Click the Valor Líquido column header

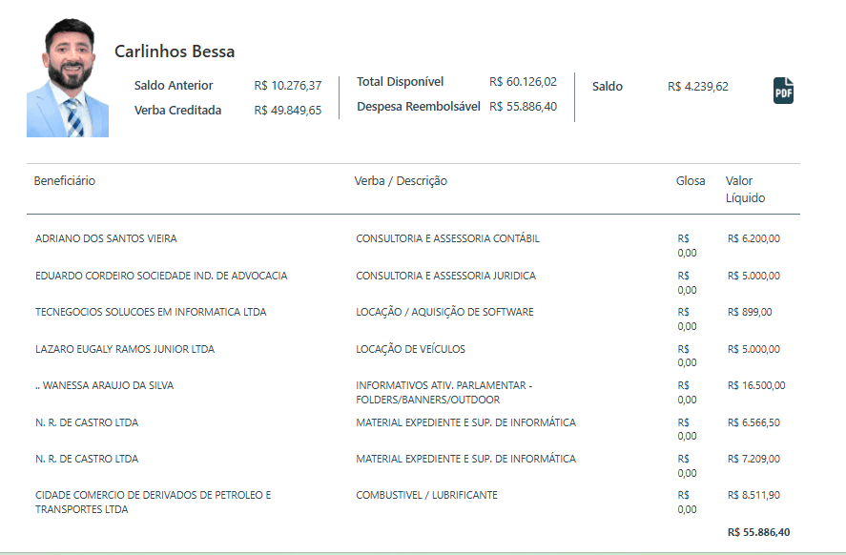tap(745, 189)
